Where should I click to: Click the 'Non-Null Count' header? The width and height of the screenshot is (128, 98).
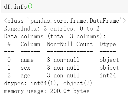[x=70, y=44]
